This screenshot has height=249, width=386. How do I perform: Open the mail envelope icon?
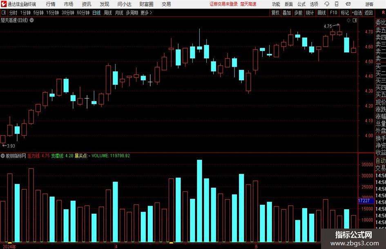click(348, 4)
